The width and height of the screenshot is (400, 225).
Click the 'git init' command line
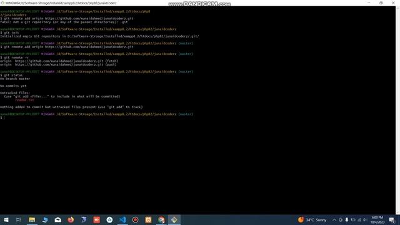[10, 32]
